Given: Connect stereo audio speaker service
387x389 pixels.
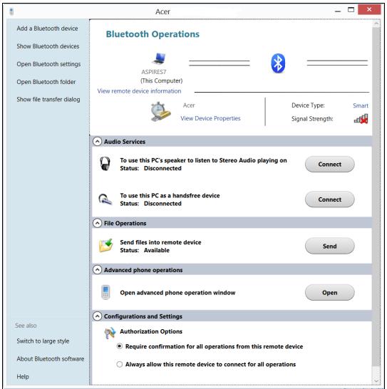Looking at the screenshot, I should (330, 165).
